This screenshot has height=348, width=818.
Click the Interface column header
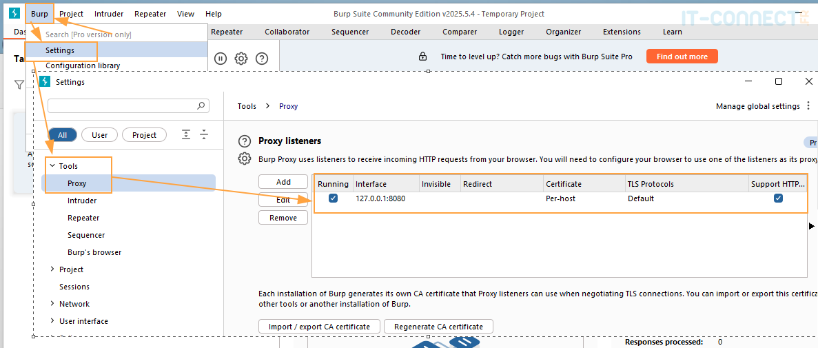pyautogui.click(x=386, y=184)
